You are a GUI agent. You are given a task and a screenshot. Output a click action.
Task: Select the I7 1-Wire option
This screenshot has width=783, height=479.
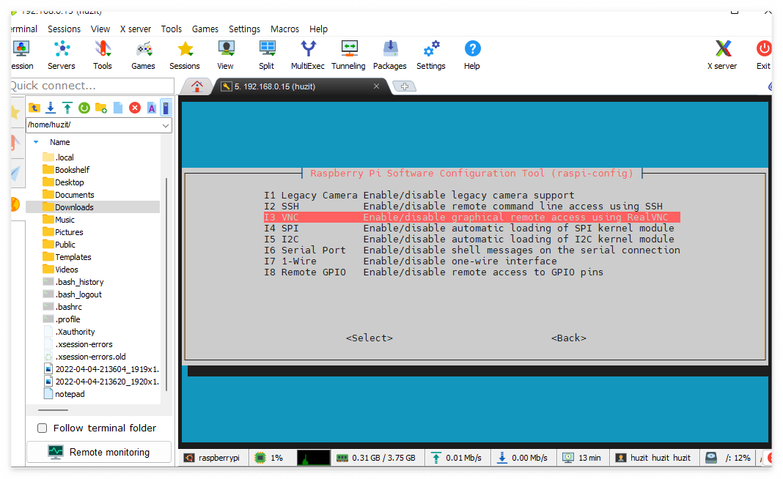click(x=411, y=261)
